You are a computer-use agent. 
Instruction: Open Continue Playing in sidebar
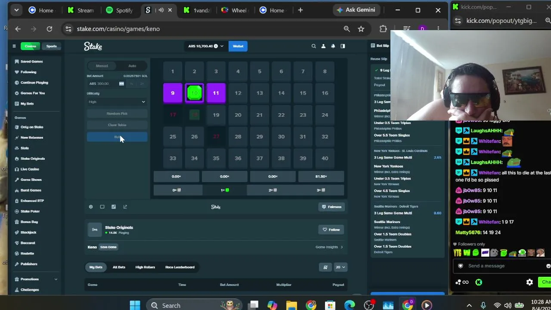pos(34,83)
